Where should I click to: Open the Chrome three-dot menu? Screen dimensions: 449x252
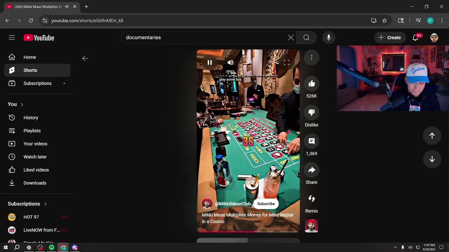442,21
